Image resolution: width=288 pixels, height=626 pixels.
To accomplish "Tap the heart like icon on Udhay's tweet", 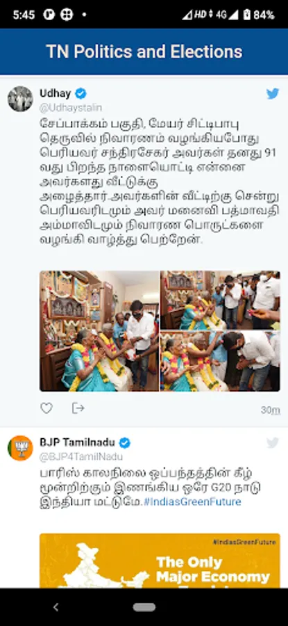I will point(46,408).
